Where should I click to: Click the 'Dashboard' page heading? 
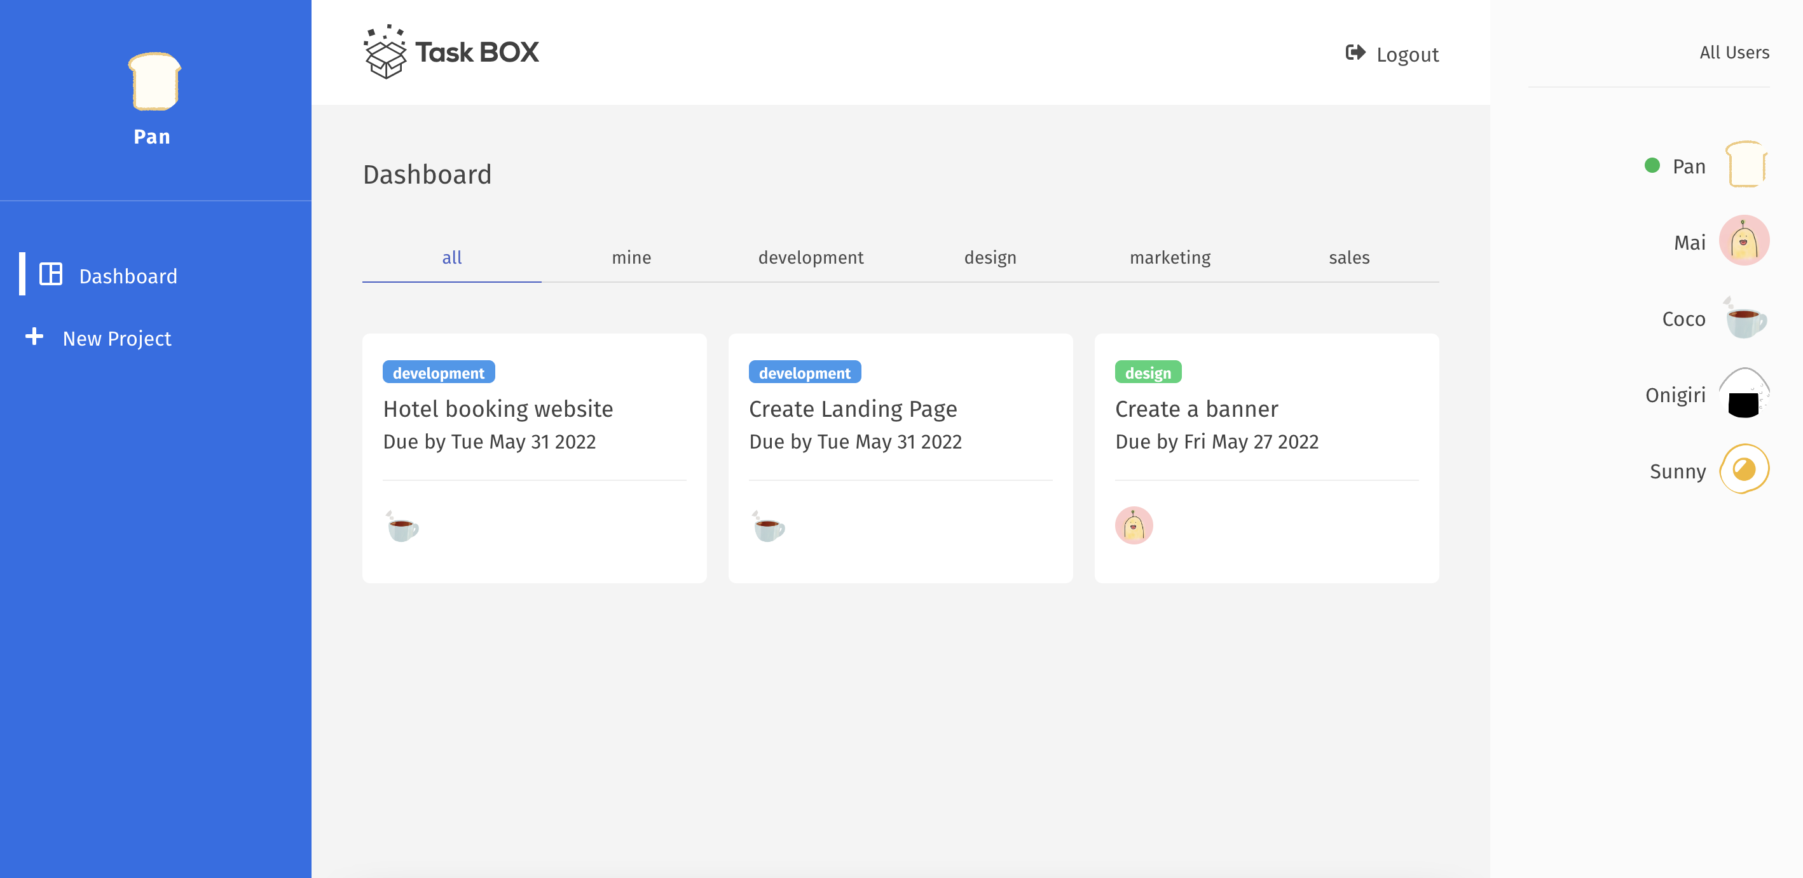click(427, 174)
